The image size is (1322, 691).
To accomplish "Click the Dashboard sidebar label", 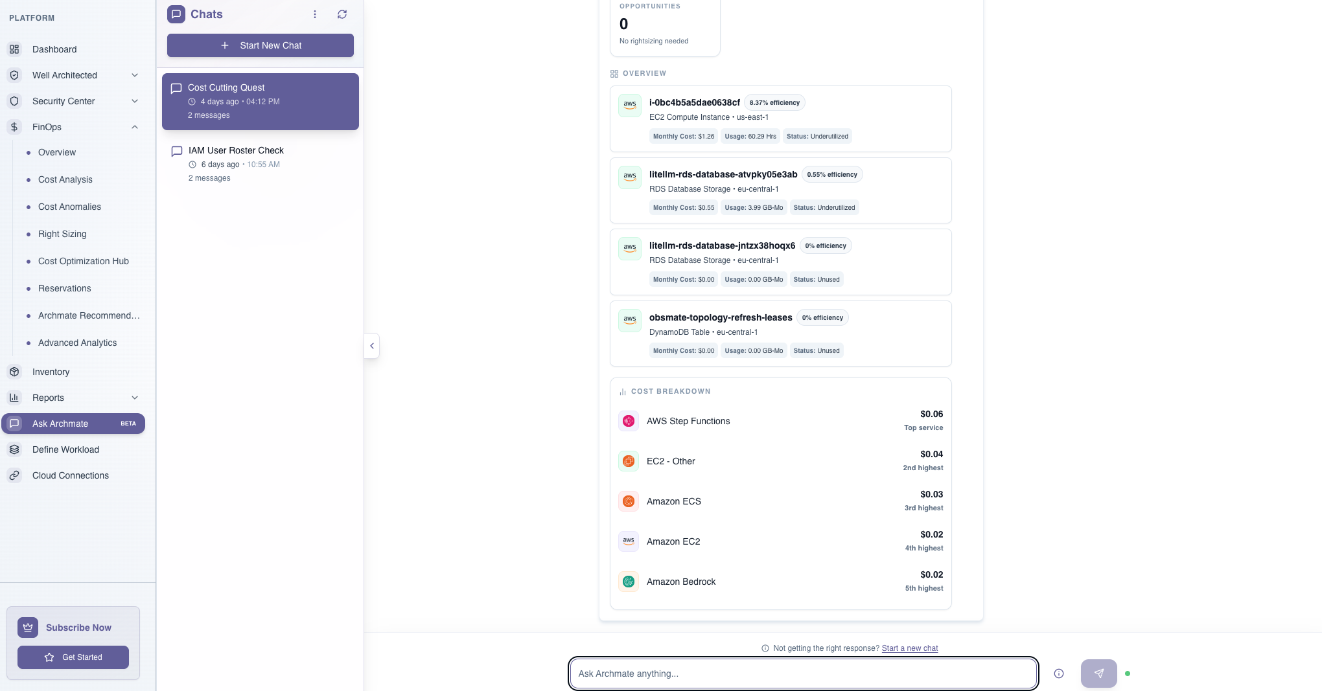I will [x=54, y=49].
